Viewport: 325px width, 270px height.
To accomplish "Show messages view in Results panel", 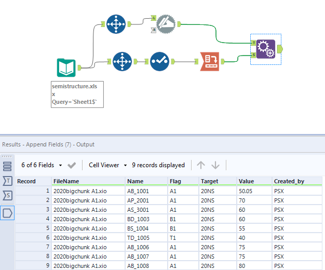I will [7, 167].
